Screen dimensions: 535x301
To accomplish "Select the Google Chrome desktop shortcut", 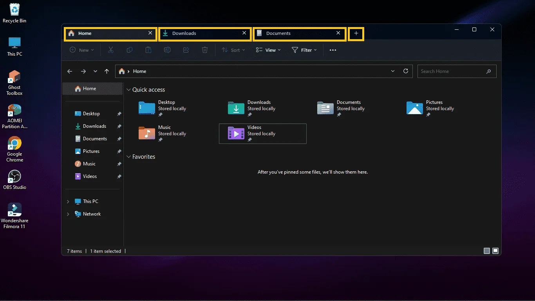I will click(x=14, y=149).
